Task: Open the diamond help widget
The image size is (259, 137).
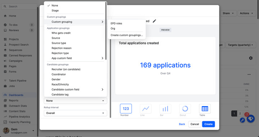Action: tap(251, 119)
